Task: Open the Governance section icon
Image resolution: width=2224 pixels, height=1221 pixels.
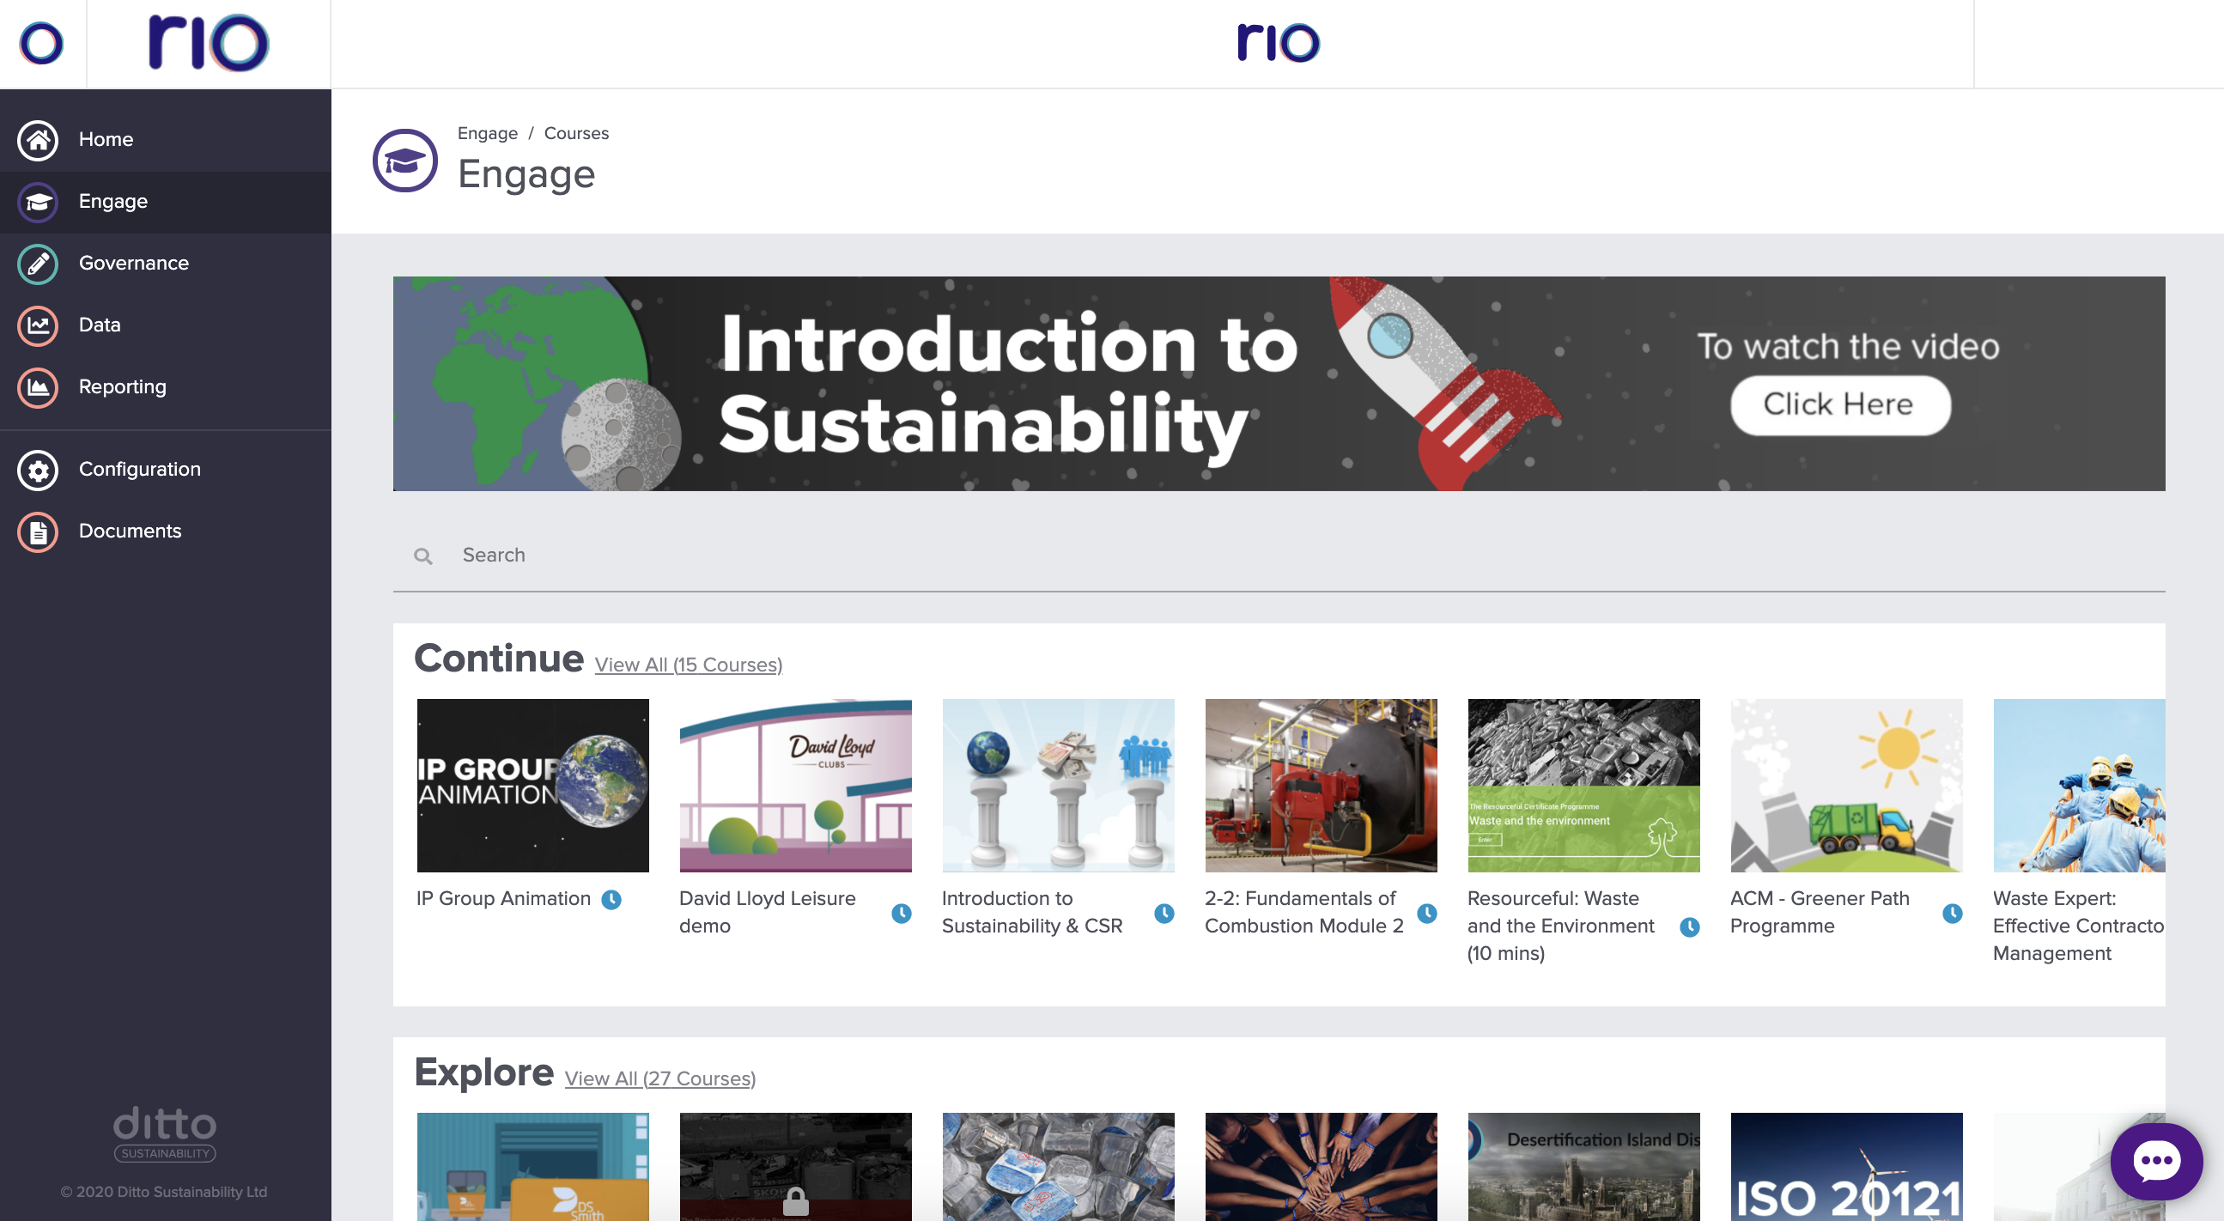Action: coord(36,262)
